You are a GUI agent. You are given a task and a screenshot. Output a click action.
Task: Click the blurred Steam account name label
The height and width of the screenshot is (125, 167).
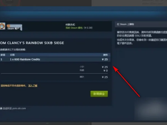(14, 27)
